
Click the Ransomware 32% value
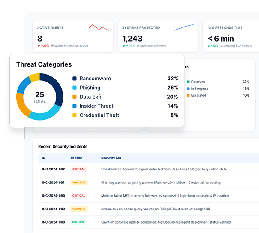(173, 79)
